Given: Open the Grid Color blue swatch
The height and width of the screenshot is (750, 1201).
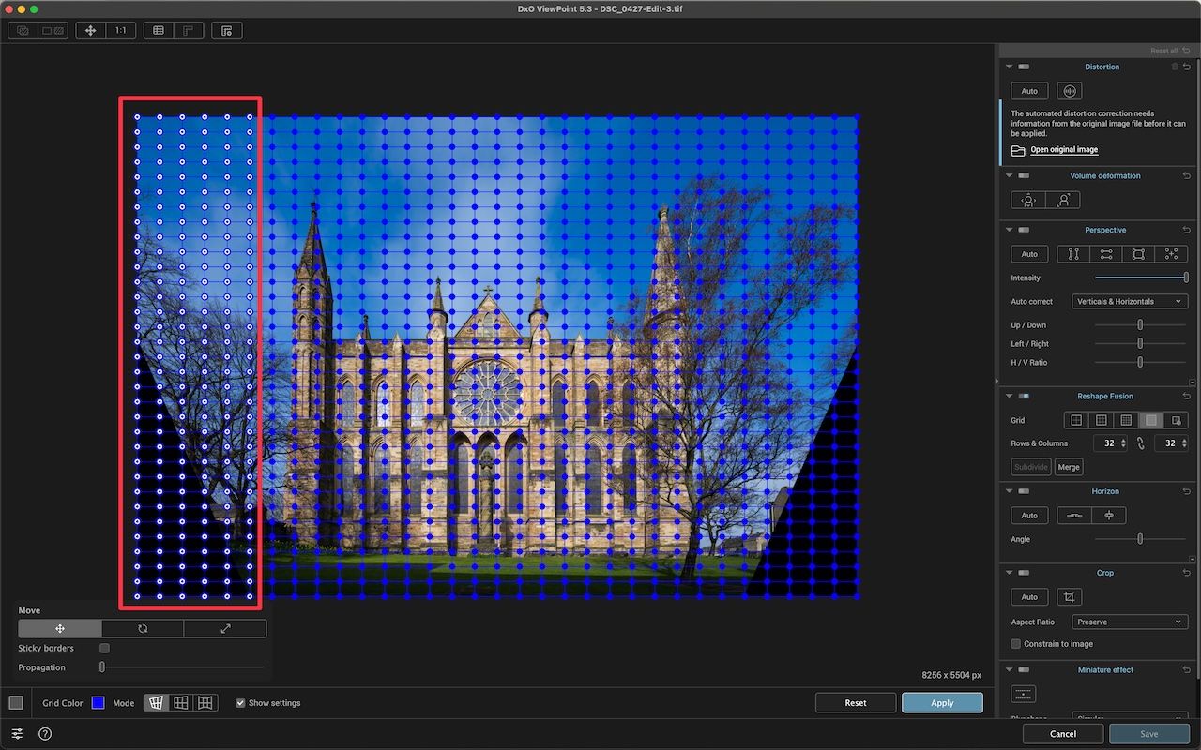Looking at the screenshot, I should 98,703.
